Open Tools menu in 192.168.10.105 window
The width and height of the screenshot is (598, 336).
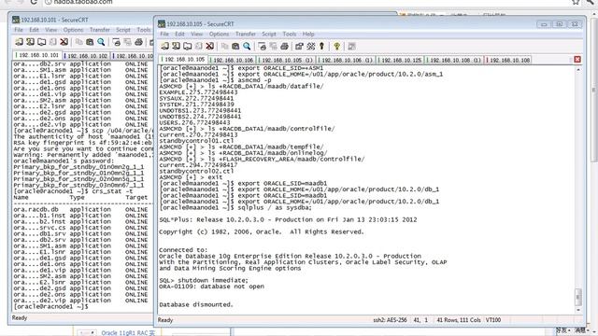coord(290,34)
